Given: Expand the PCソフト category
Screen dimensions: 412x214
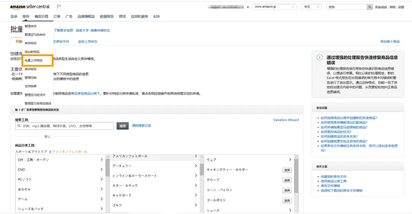Looking at the screenshot, I should pyautogui.click(x=60, y=179).
